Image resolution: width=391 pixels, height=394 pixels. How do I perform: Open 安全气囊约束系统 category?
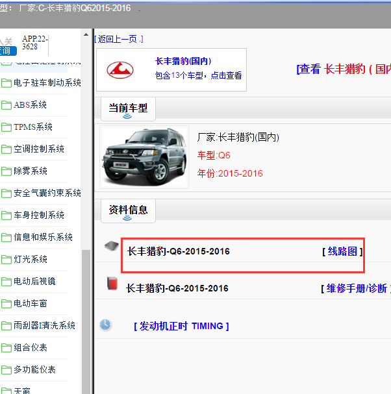(x=47, y=193)
